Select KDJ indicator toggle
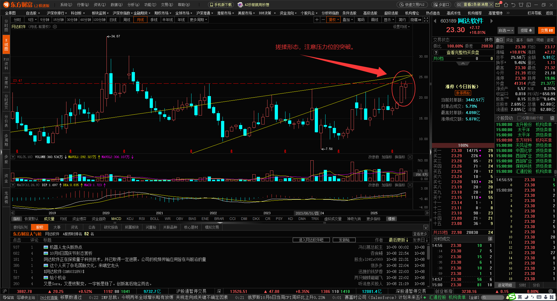This screenshot has width=557, height=301. pyautogui.click(x=130, y=219)
